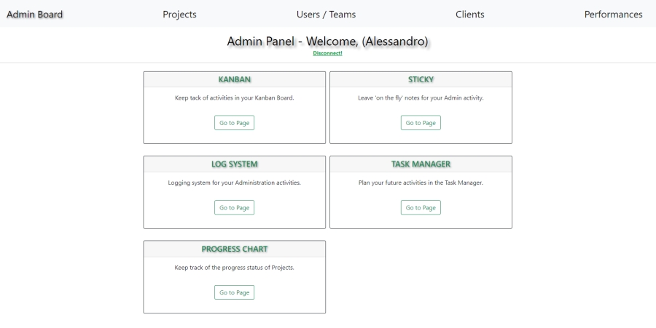Open Log System via Go to Page
The image size is (656, 328).
coord(234,207)
